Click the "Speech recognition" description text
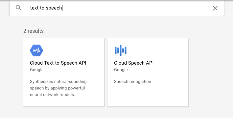The image size is (233, 118). tap(132, 82)
